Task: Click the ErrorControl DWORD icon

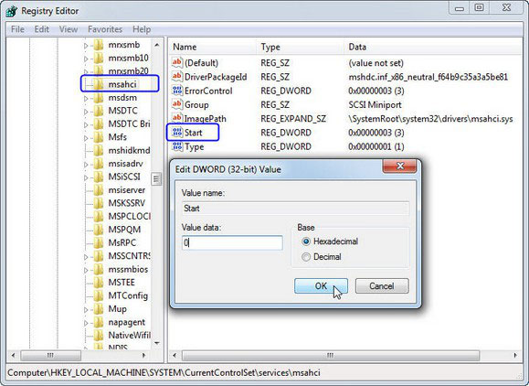Action: tap(177, 91)
